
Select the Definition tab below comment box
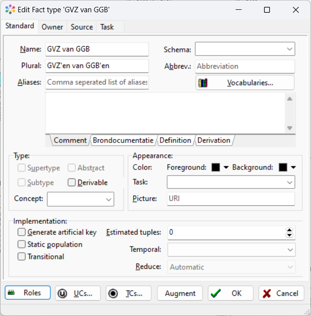point(175,140)
